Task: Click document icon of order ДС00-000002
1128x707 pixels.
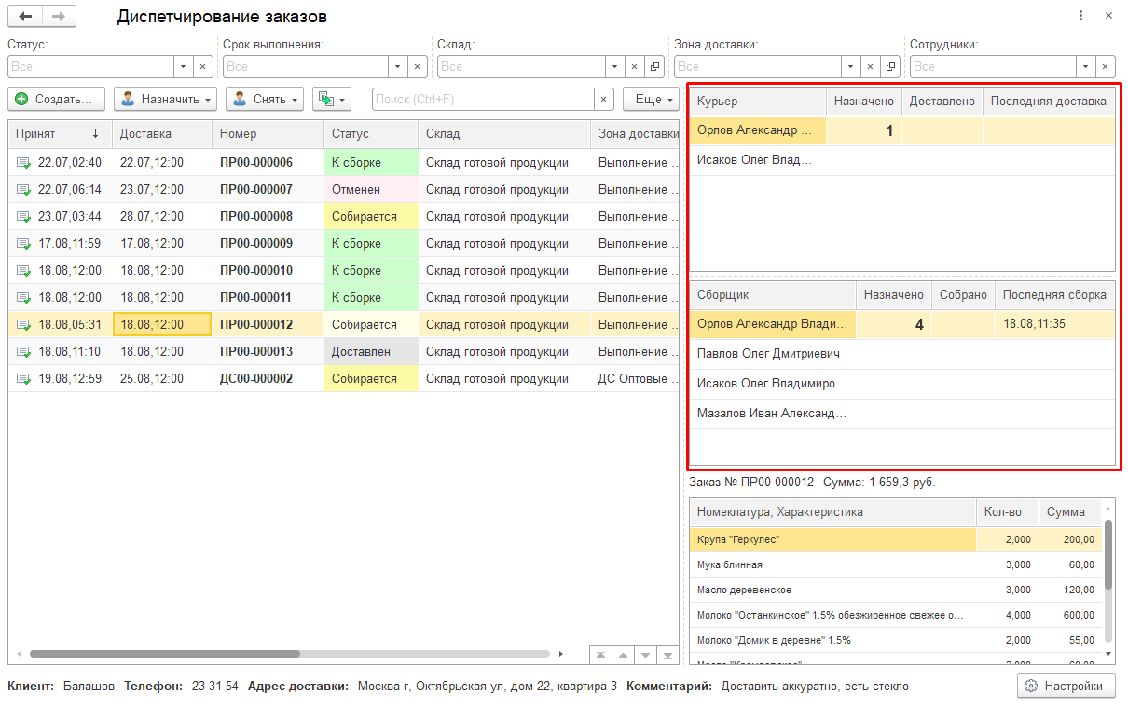Action: 23,379
